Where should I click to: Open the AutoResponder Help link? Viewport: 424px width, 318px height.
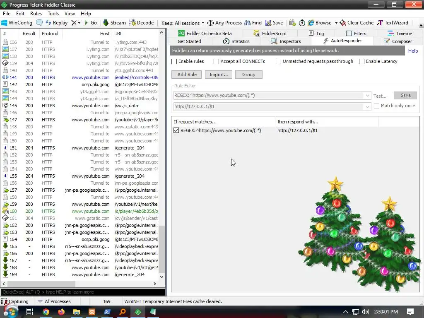[413, 51]
